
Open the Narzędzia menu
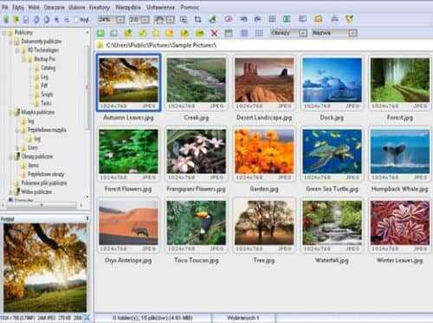pos(128,7)
